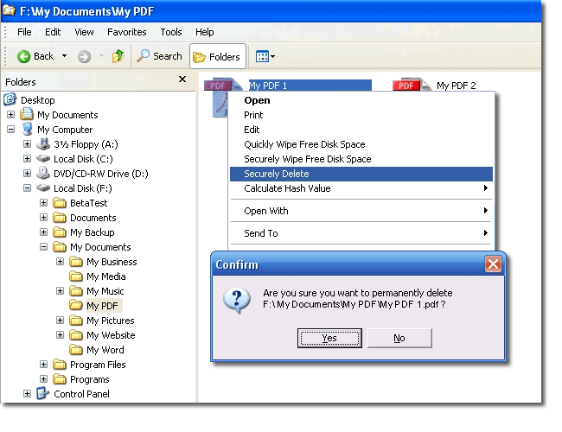
Task: Confirm deletion with the Yes button
Action: pos(329,338)
